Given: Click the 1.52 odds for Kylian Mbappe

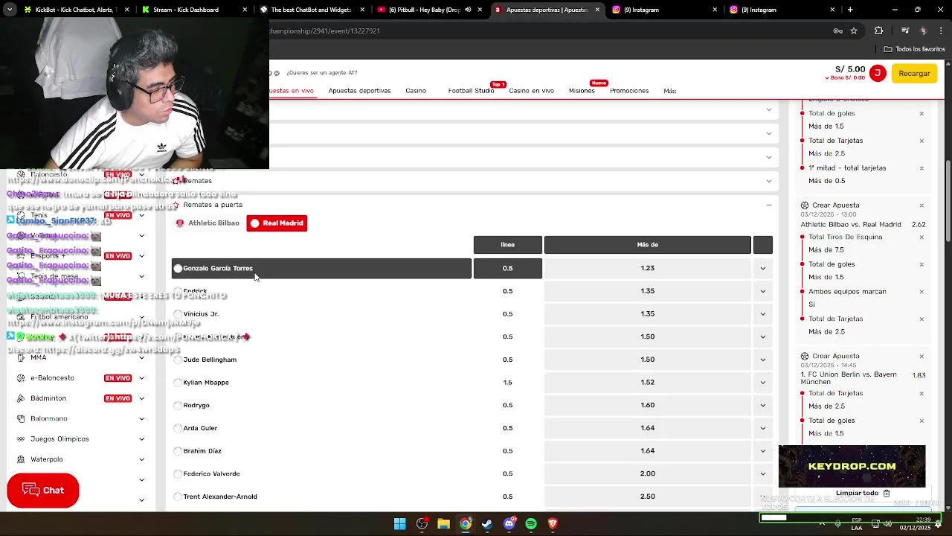Looking at the screenshot, I should pos(647,383).
